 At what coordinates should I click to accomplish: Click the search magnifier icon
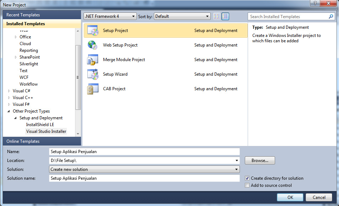pyautogui.click(x=331, y=16)
